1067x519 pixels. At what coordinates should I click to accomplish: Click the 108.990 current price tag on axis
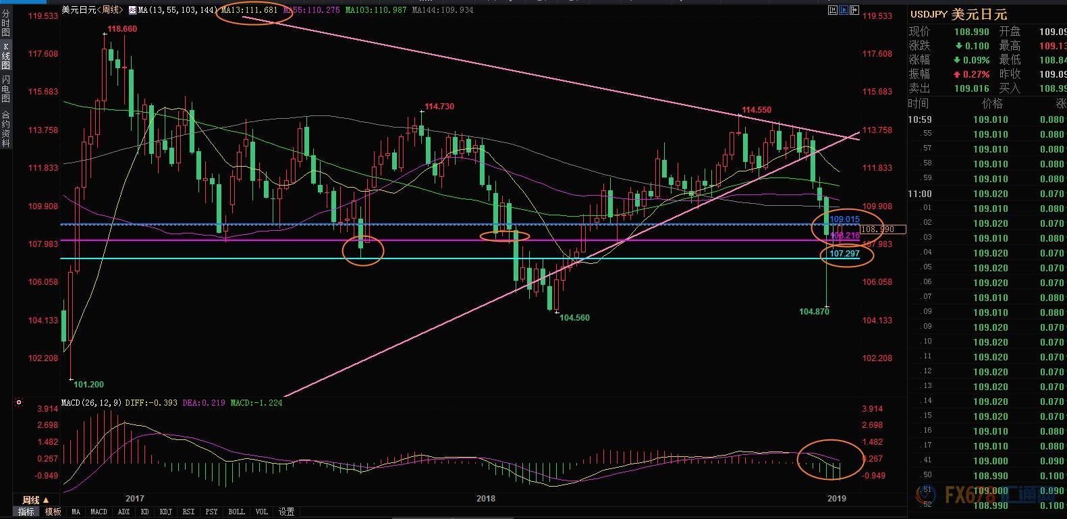coord(883,229)
